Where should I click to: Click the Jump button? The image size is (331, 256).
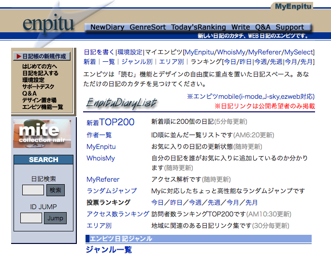click(55, 218)
